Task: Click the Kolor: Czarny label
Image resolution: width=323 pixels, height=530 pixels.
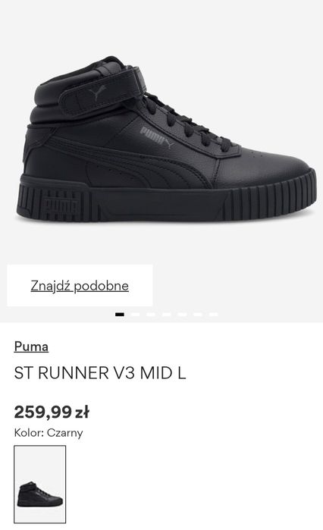Action: [49, 433]
